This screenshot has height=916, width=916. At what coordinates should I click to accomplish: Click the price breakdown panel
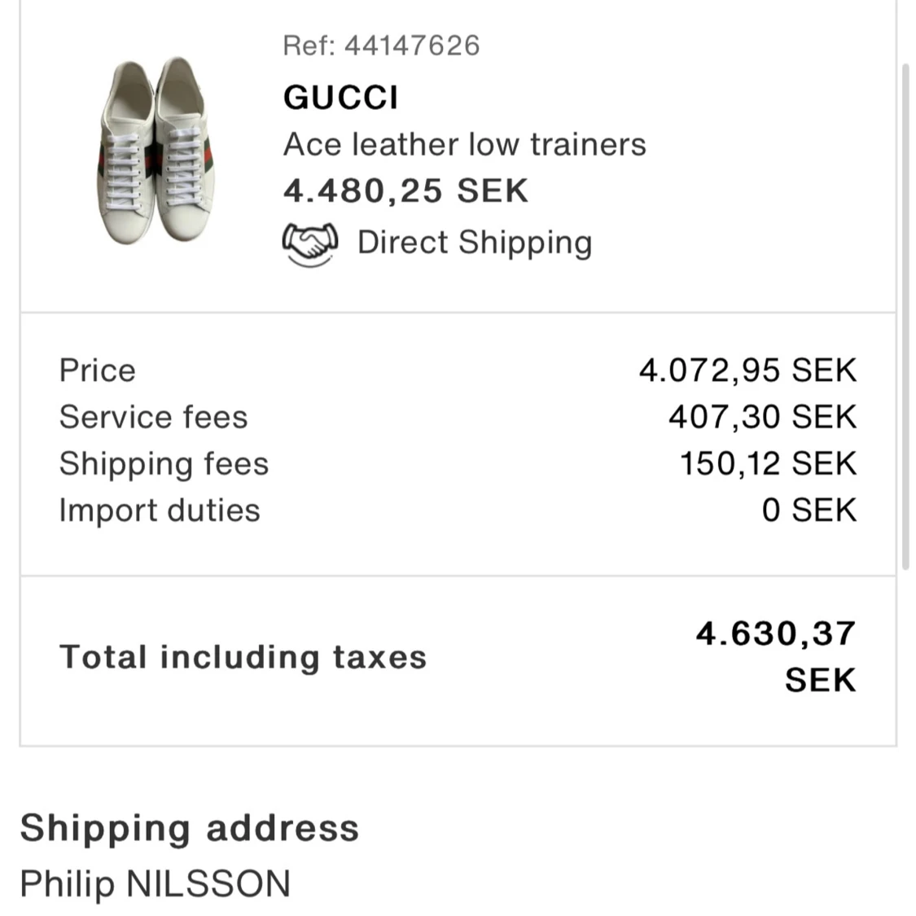tap(456, 440)
